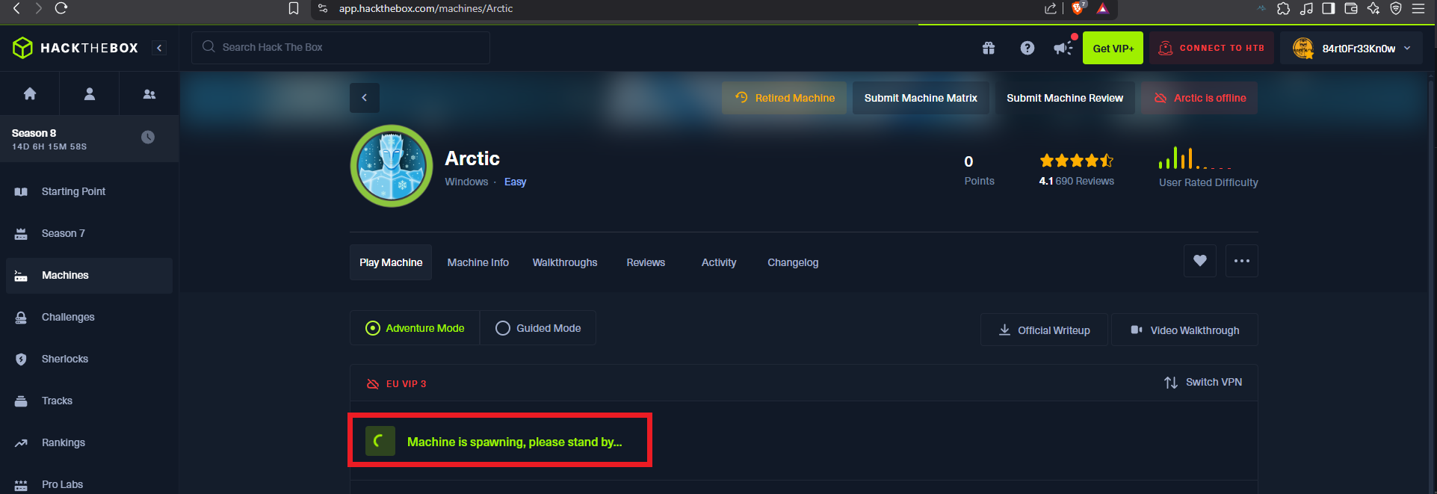Bookmark the page with the bookmark icon

(294, 8)
